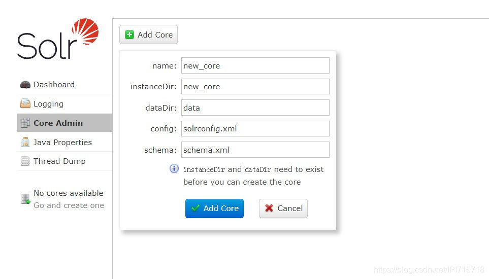Image resolution: width=489 pixels, height=279 pixels.
Task: Open Logging in the sidebar
Action: click(x=64, y=103)
